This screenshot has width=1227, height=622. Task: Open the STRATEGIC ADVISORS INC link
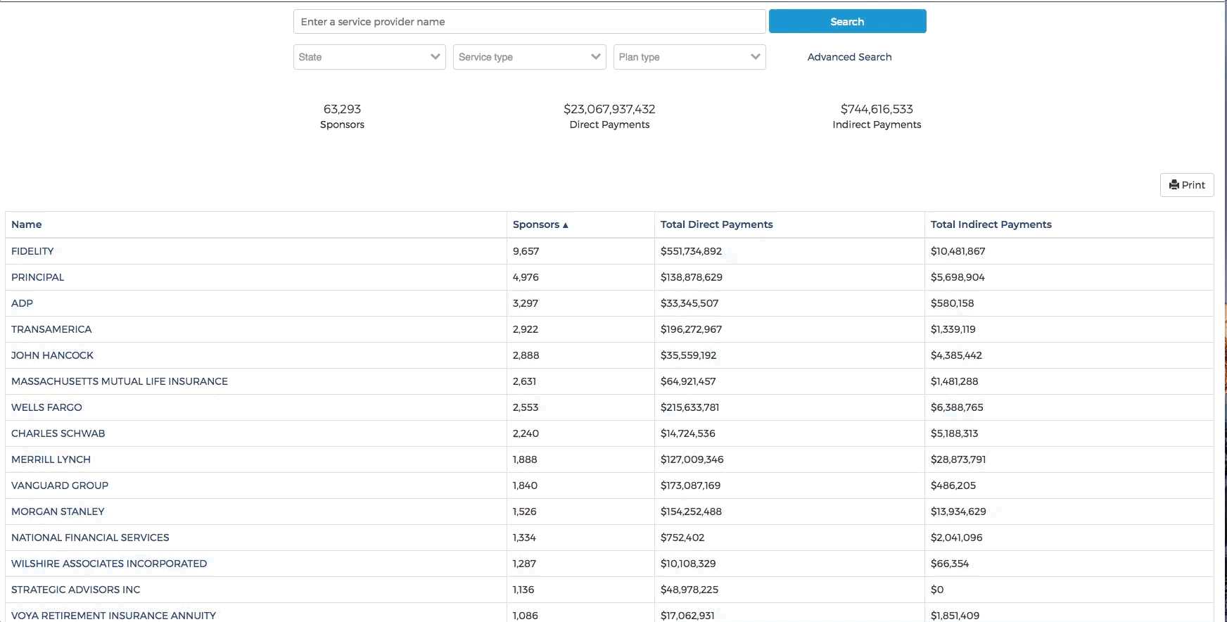click(x=76, y=590)
